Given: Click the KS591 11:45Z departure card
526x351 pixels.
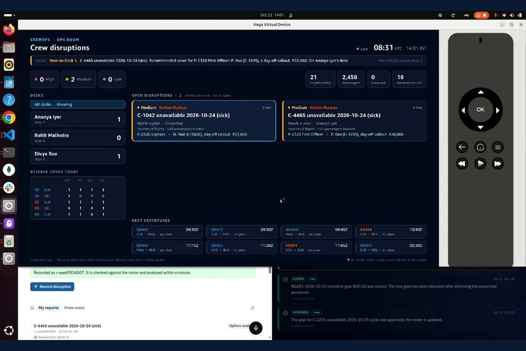Looking at the screenshot, I should (317, 248).
